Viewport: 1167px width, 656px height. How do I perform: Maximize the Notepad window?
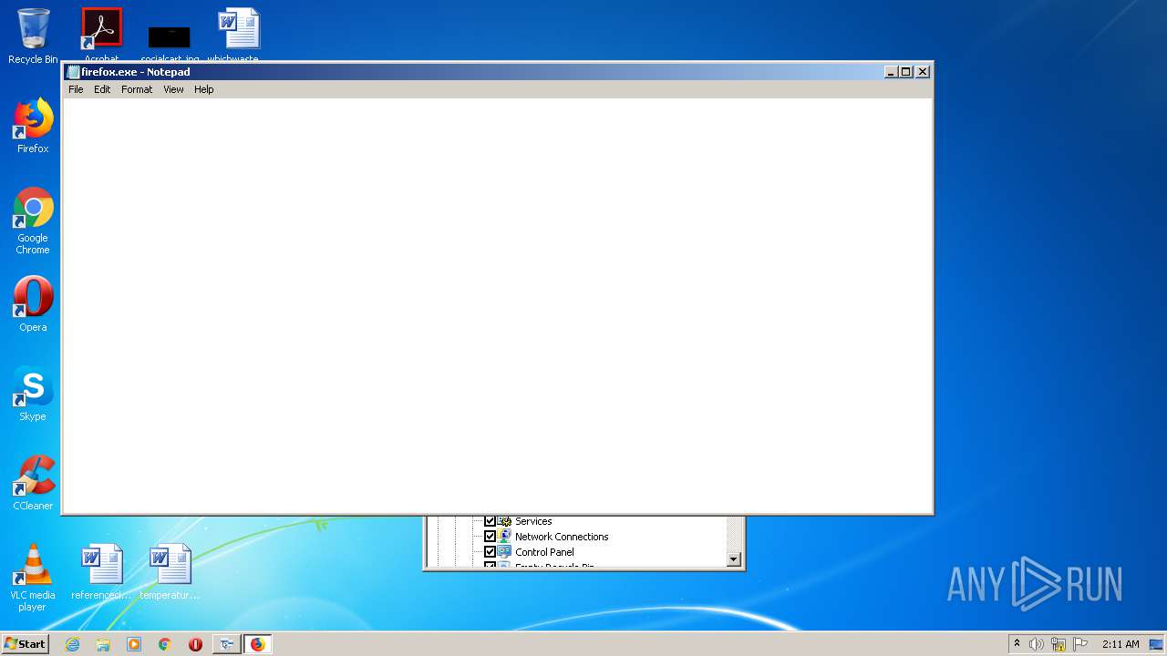(906, 72)
